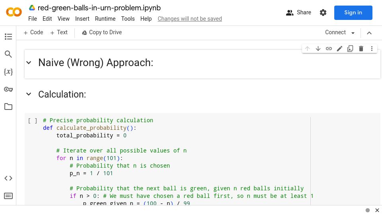
Task: Copy link to the cell
Action: coord(329,49)
